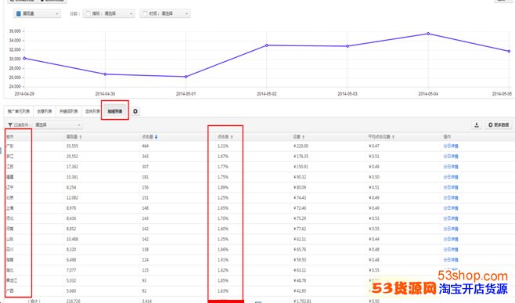This screenshot has width=515, height=303.
Task: Open 分日详情 link for 北京 row
Action: click(x=451, y=198)
